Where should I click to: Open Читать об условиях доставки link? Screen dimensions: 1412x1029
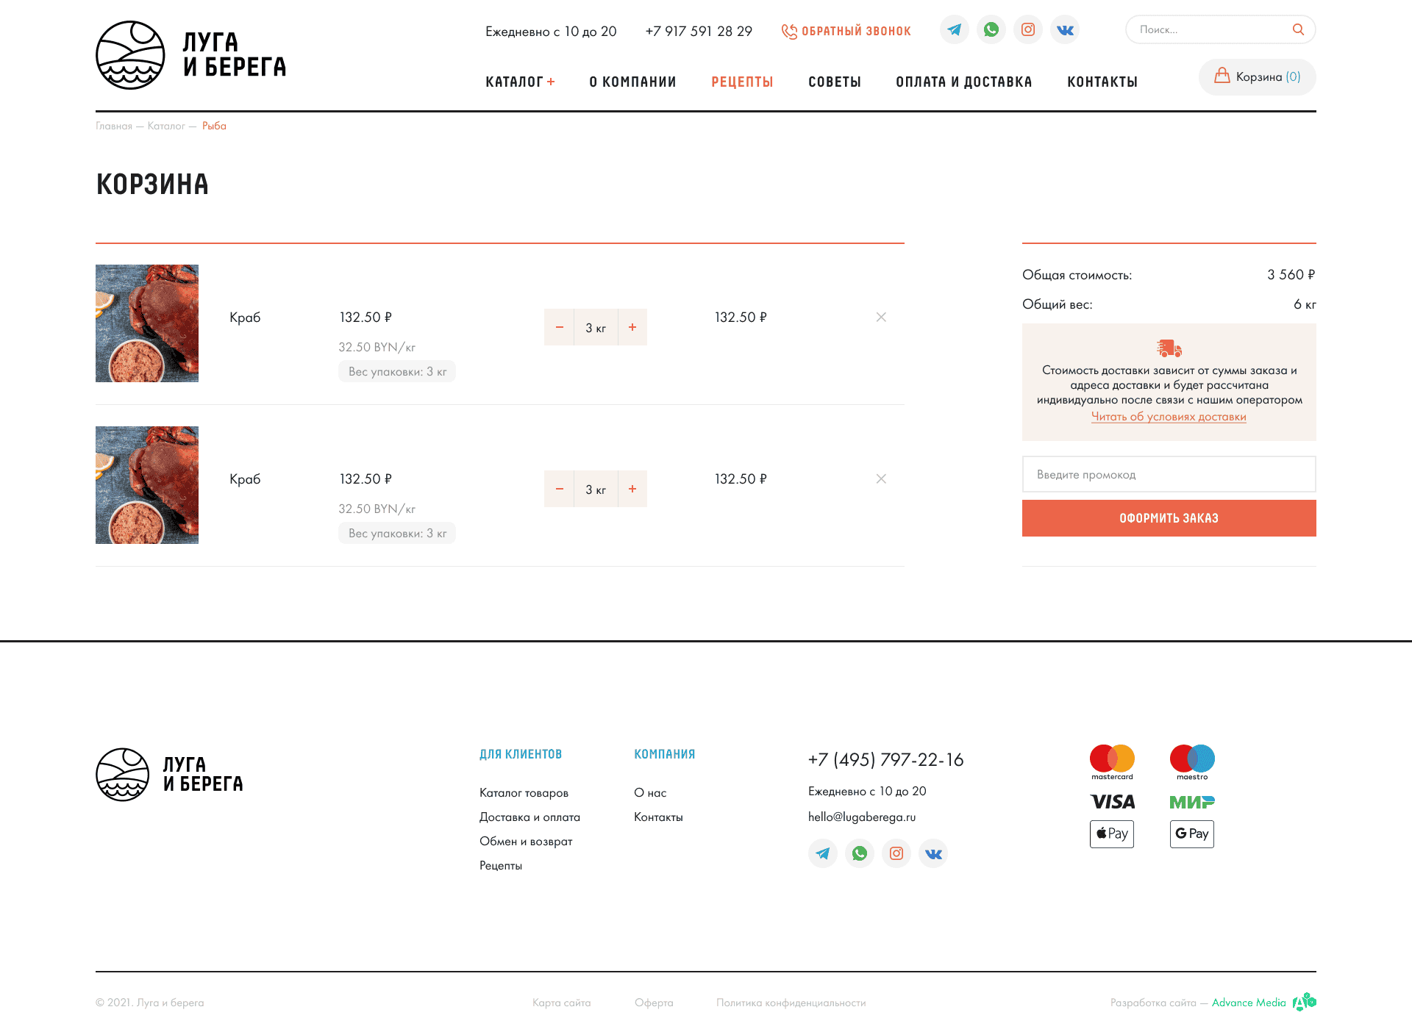(x=1169, y=417)
